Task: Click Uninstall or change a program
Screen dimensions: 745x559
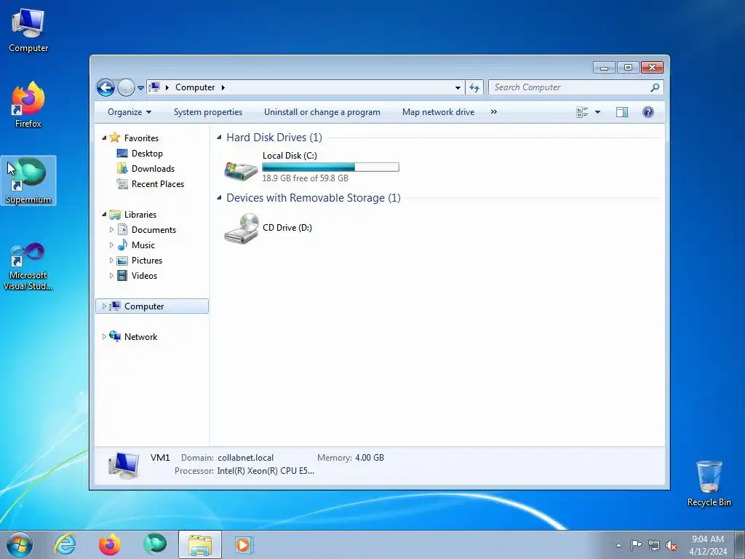Action: tap(322, 112)
